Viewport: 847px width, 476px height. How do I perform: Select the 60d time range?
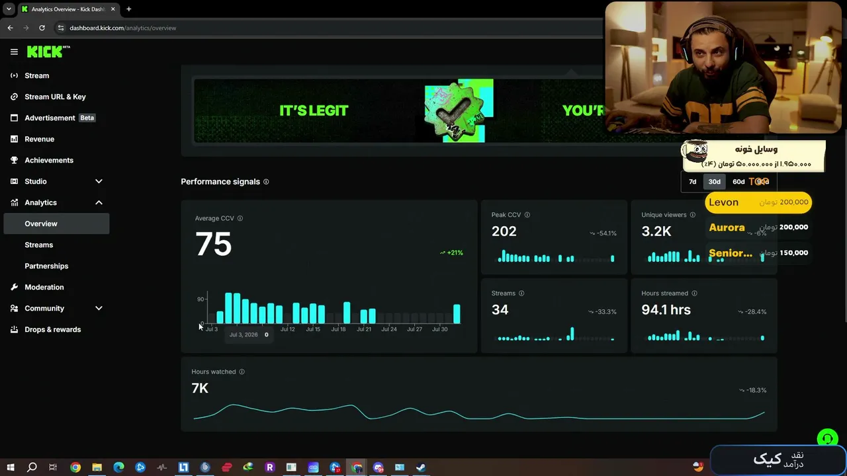[738, 182]
